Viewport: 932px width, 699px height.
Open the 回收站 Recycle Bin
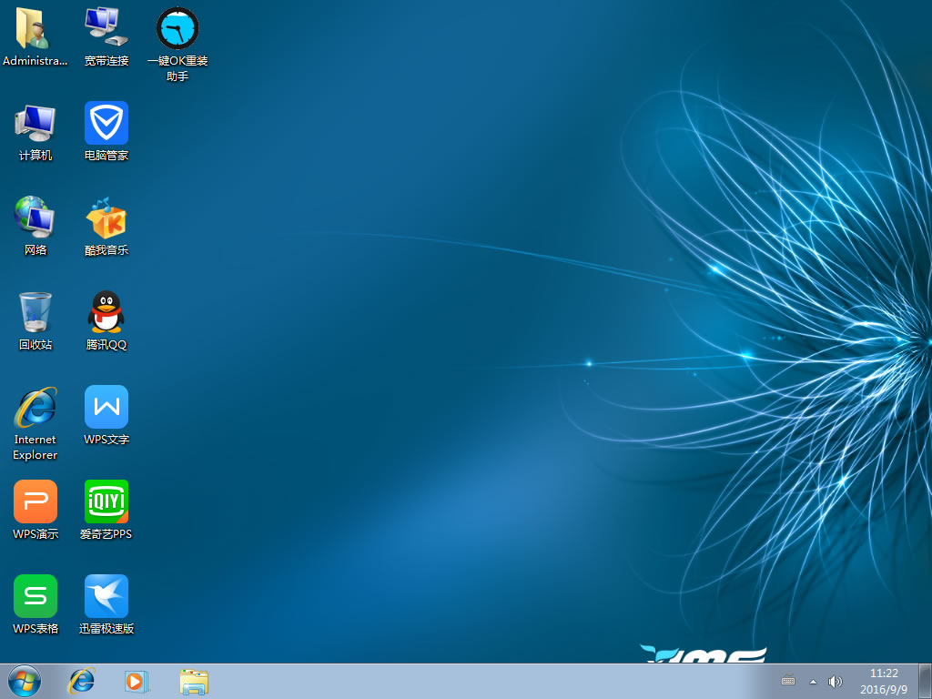tap(35, 314)
